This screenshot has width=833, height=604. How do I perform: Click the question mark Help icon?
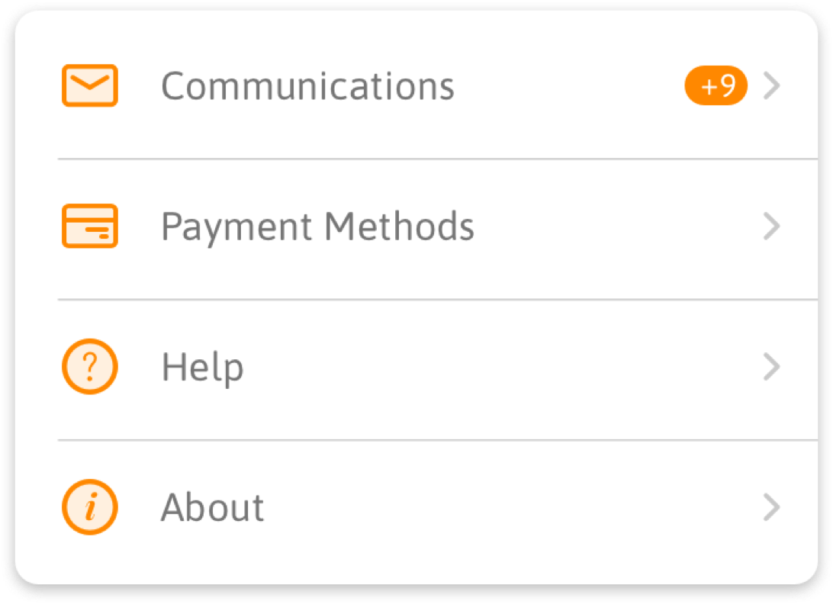(89, 367)
